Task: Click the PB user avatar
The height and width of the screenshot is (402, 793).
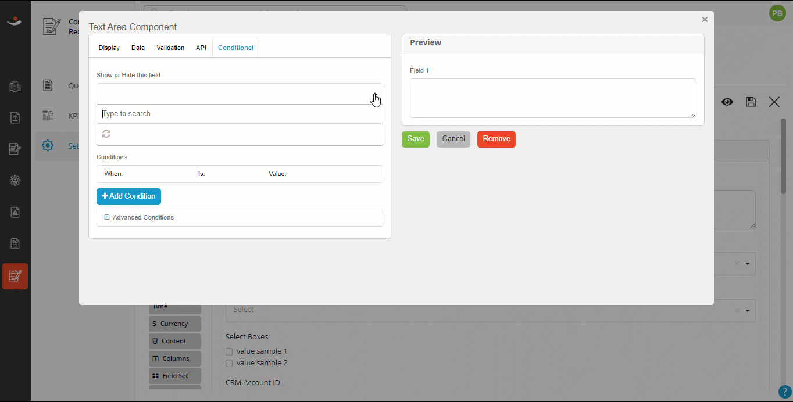Action: click(x=777, y=13)
